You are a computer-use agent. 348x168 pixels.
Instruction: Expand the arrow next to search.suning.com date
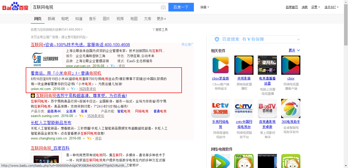tap(76, 116)
